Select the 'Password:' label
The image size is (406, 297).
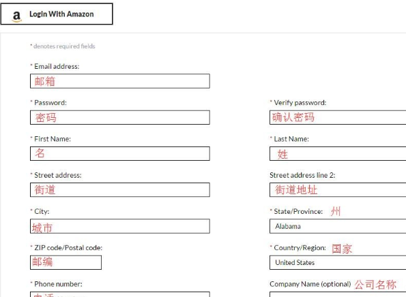point(50,103)
